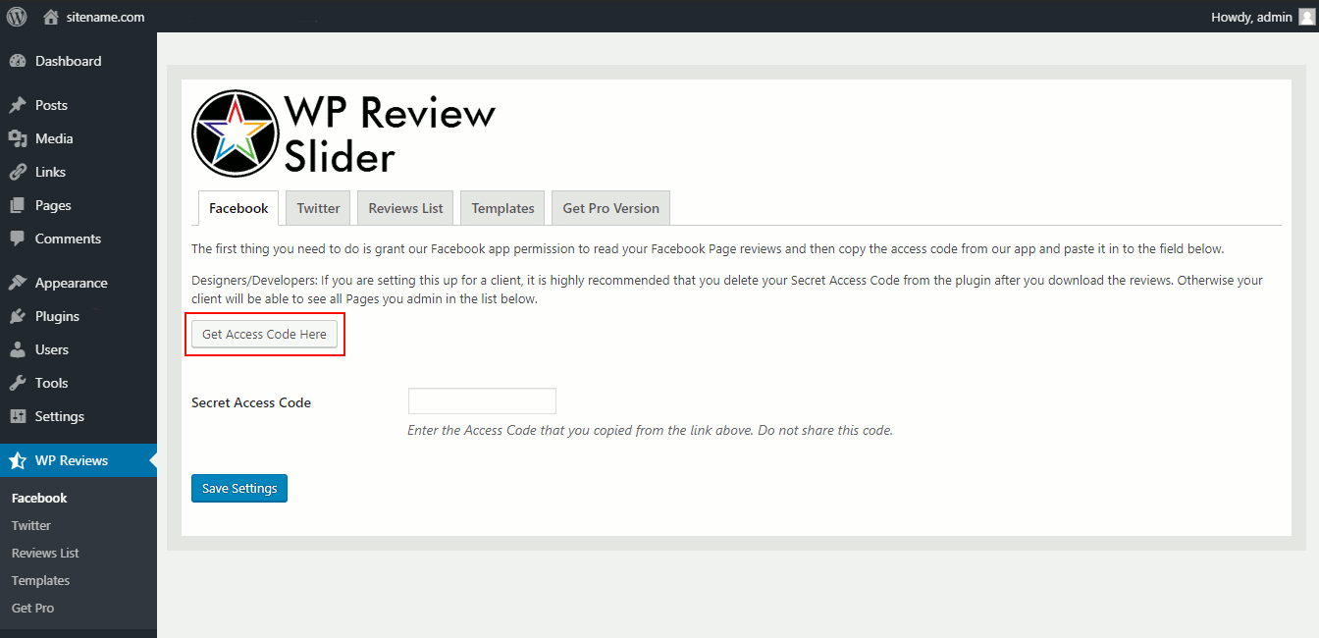Open the Comments menu item
This screenshot has width=1319, height=638.
click(79, 239)
